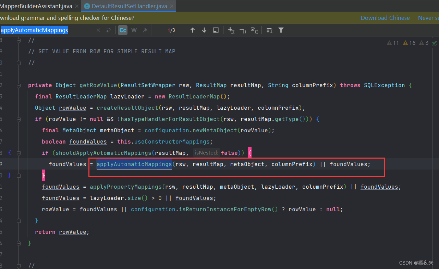Open multiline search options icon

[x=269, y=30]
